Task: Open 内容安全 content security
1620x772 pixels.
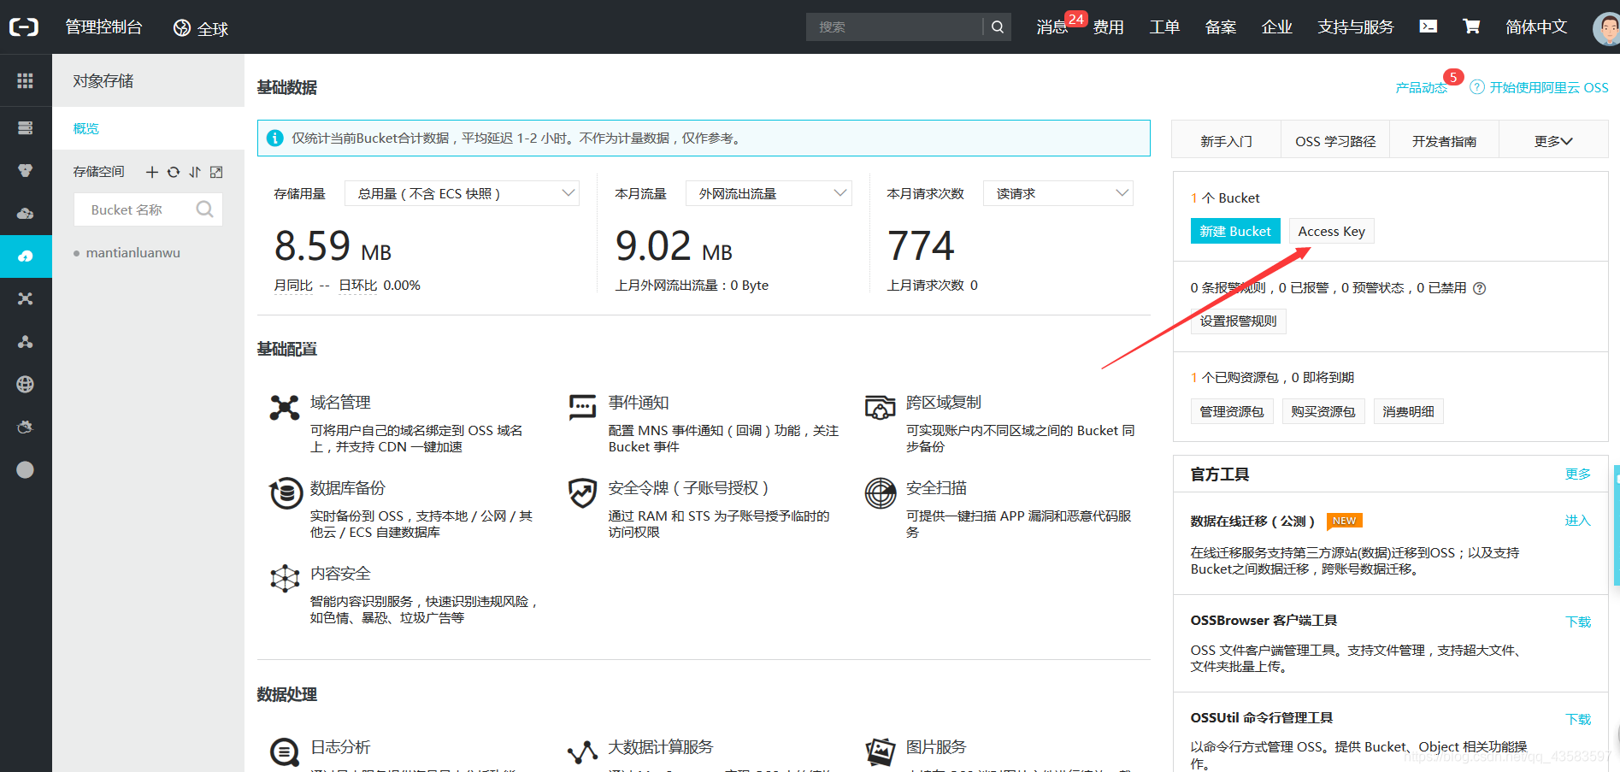Action: point(340,573)
